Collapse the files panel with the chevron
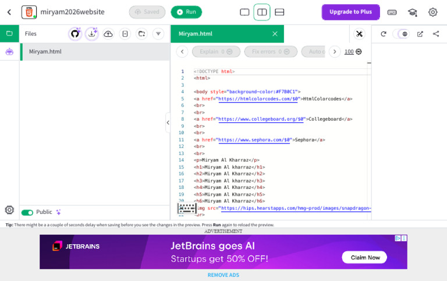Viewport: 447px width, 281px height. (168, 122)
